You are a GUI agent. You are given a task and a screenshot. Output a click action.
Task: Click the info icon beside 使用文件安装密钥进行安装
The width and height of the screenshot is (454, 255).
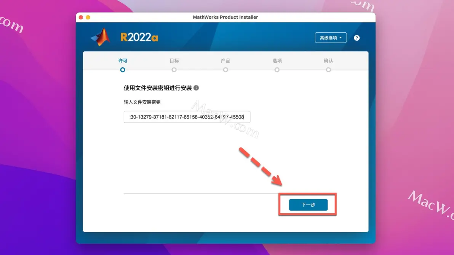pyautogui.click(x=196, y=88)
